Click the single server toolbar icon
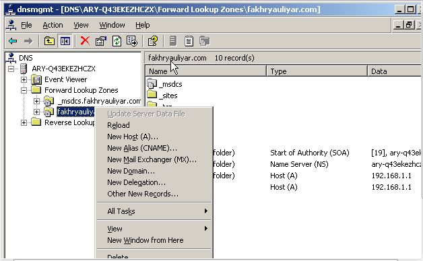The height and width of the screenshot is (261, 423). point(173,41)
